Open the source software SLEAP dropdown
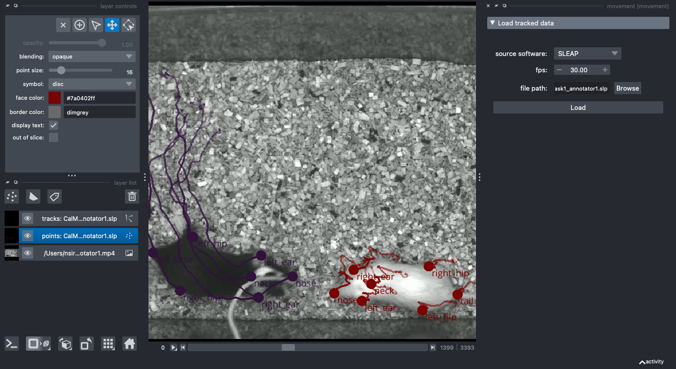This screenshot has width=676, height=369. point(587,53)
